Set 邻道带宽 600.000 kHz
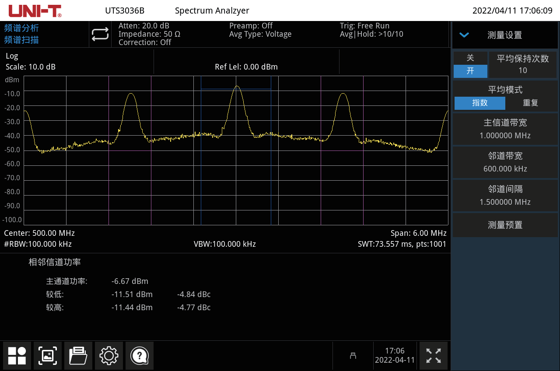Screen dimensions: 560x371 click(505, 162)
